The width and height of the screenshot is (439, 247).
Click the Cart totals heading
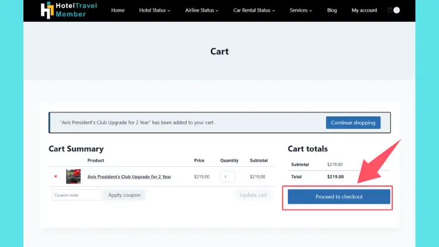pyautogui.click(x=308, y=149)
